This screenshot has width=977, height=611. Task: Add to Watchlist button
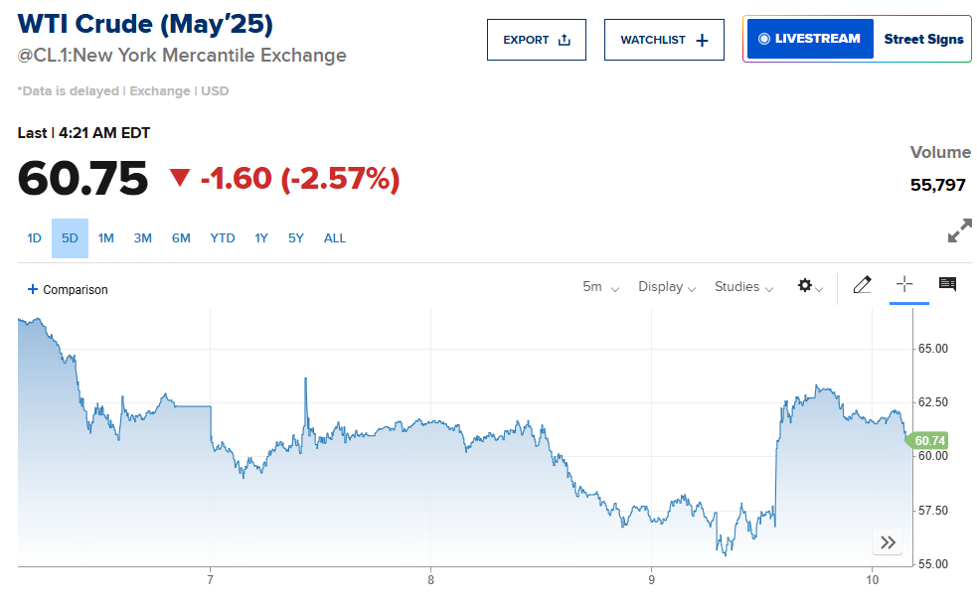[x=664, y=40]
